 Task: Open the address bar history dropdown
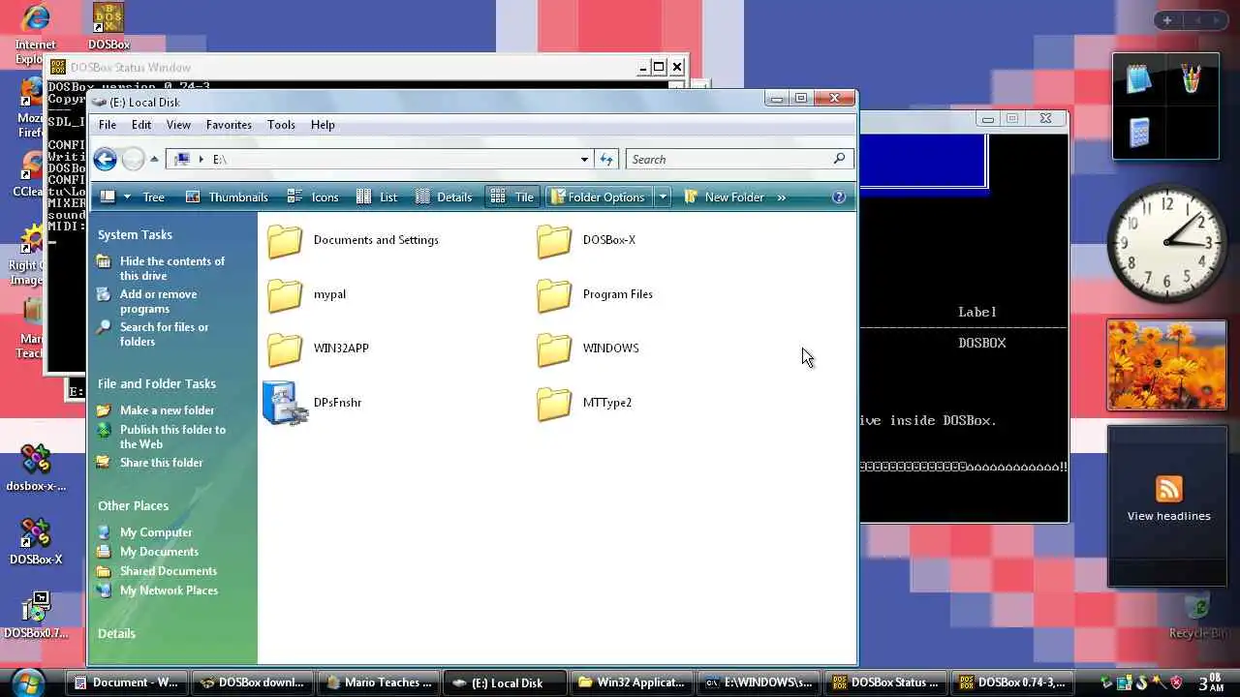(x=584, y=160)
